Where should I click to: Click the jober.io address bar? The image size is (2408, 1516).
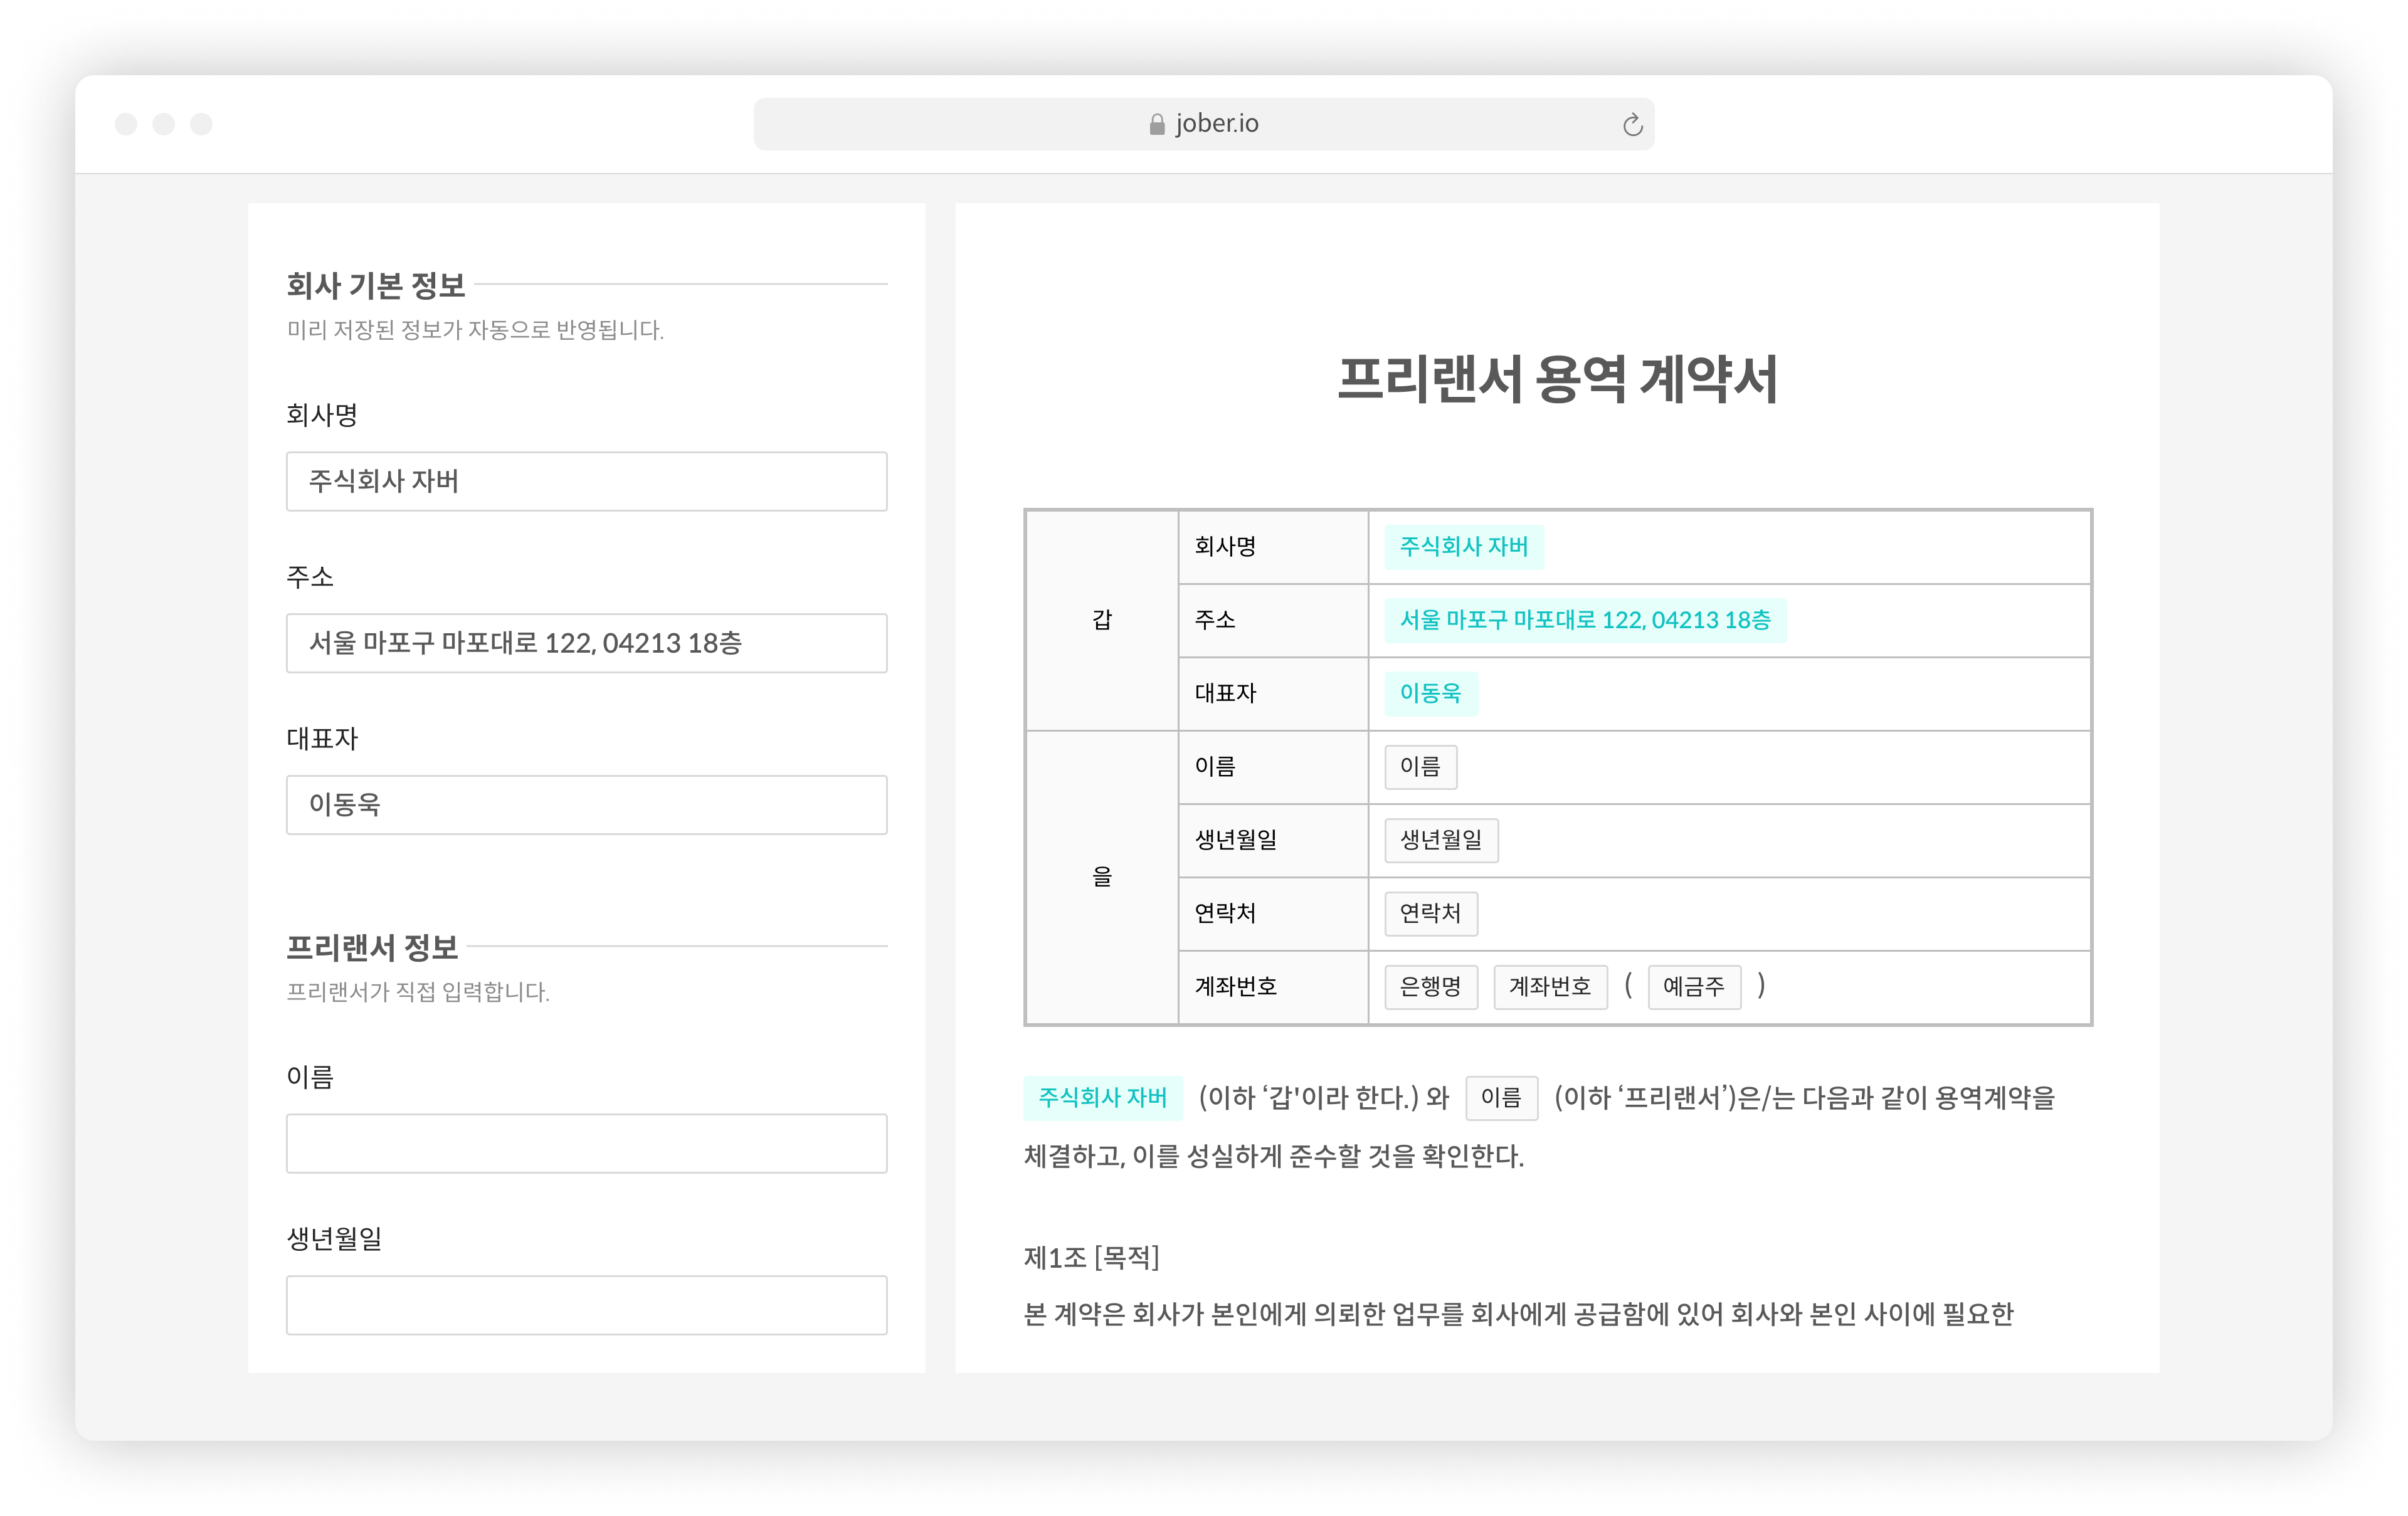1203,124
